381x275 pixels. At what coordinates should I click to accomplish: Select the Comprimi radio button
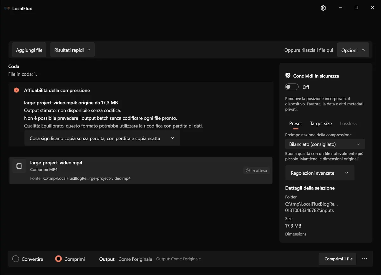coord(70,259)
